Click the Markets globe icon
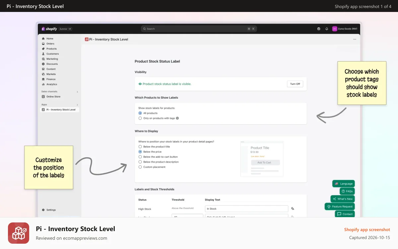This screenshot has height=249, width=398. 43,74
